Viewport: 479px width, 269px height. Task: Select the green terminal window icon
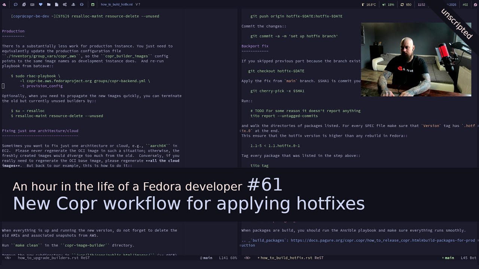(93, 4)
